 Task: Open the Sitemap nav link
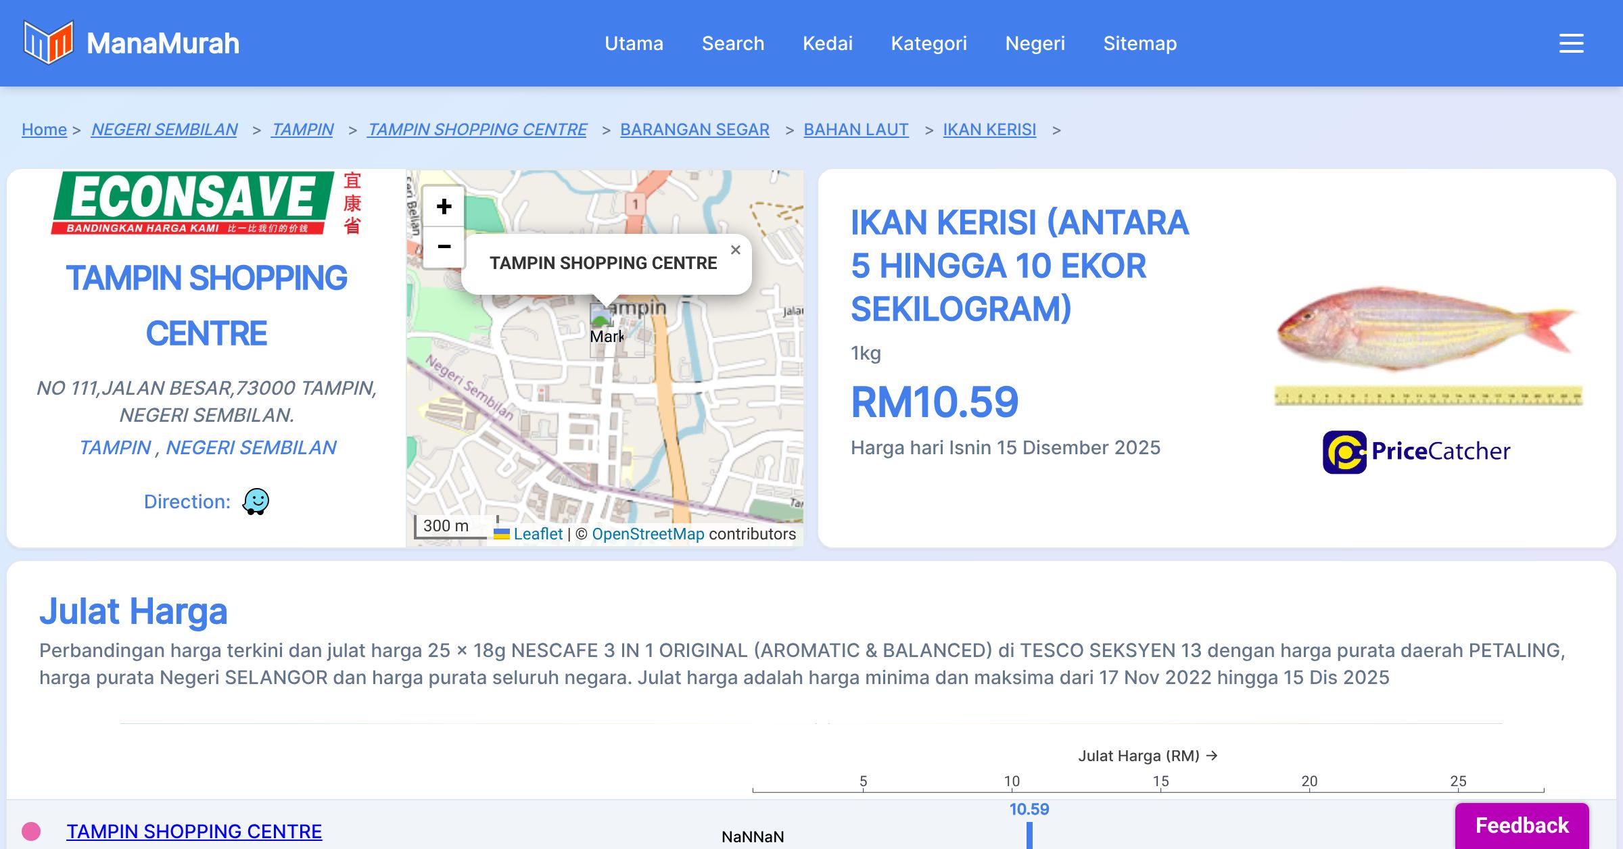pyautogui.click(x=1139, y=43)
